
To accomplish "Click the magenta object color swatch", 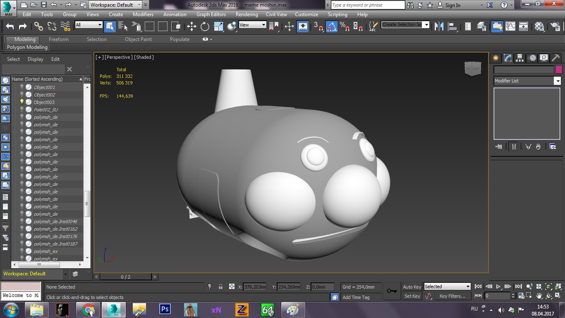I will coord(559,69).
